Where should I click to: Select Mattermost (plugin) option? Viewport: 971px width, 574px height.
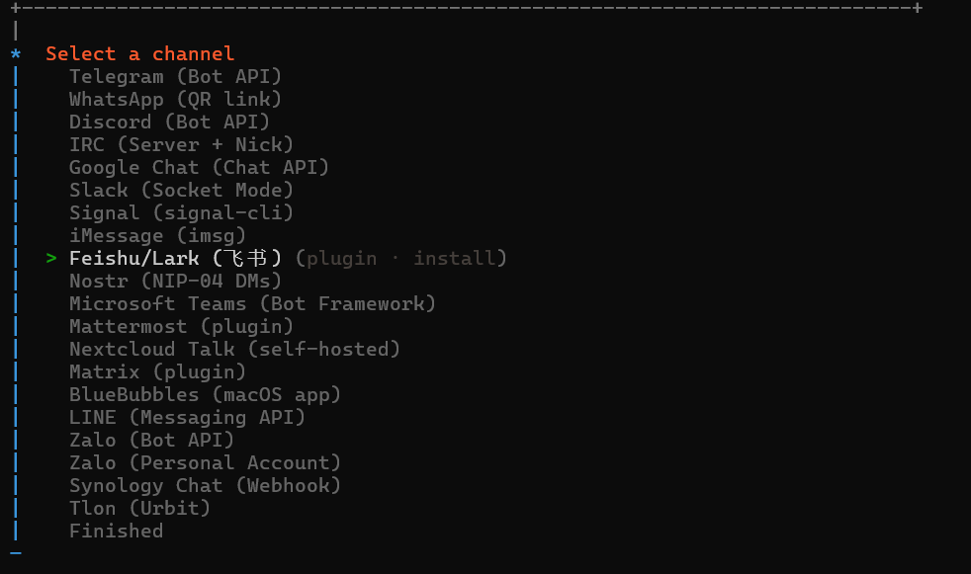(181, 327)
